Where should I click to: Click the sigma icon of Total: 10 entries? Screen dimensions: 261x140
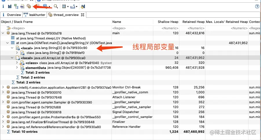pyautogui.click(x=8, y=132)
